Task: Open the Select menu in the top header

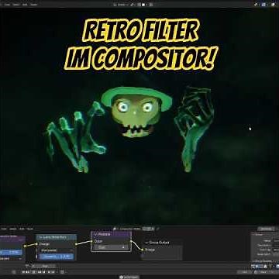Action: 15,5
